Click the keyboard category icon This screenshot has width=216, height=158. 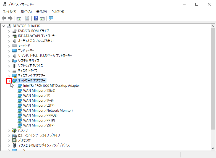14,46
